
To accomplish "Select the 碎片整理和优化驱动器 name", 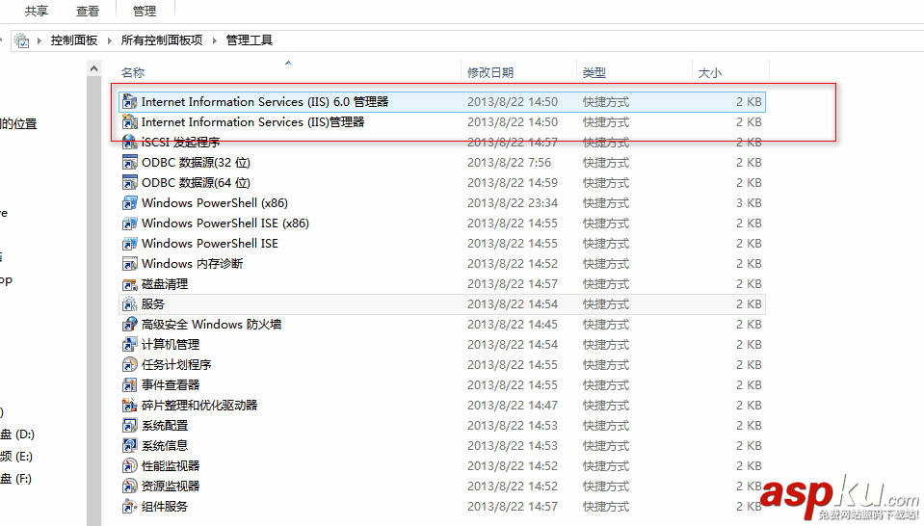I will pyautogui.click(x=199, y=406).
